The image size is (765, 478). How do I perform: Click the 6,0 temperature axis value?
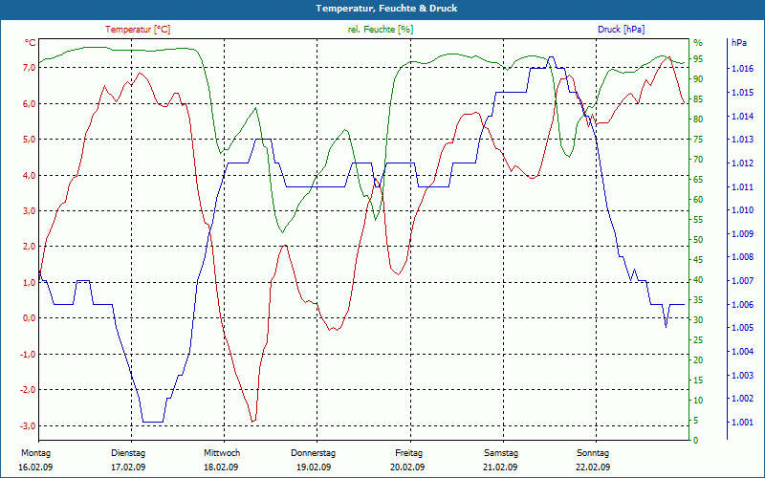(30, 103)
